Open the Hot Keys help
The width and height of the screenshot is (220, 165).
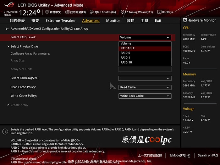point(168,12)
